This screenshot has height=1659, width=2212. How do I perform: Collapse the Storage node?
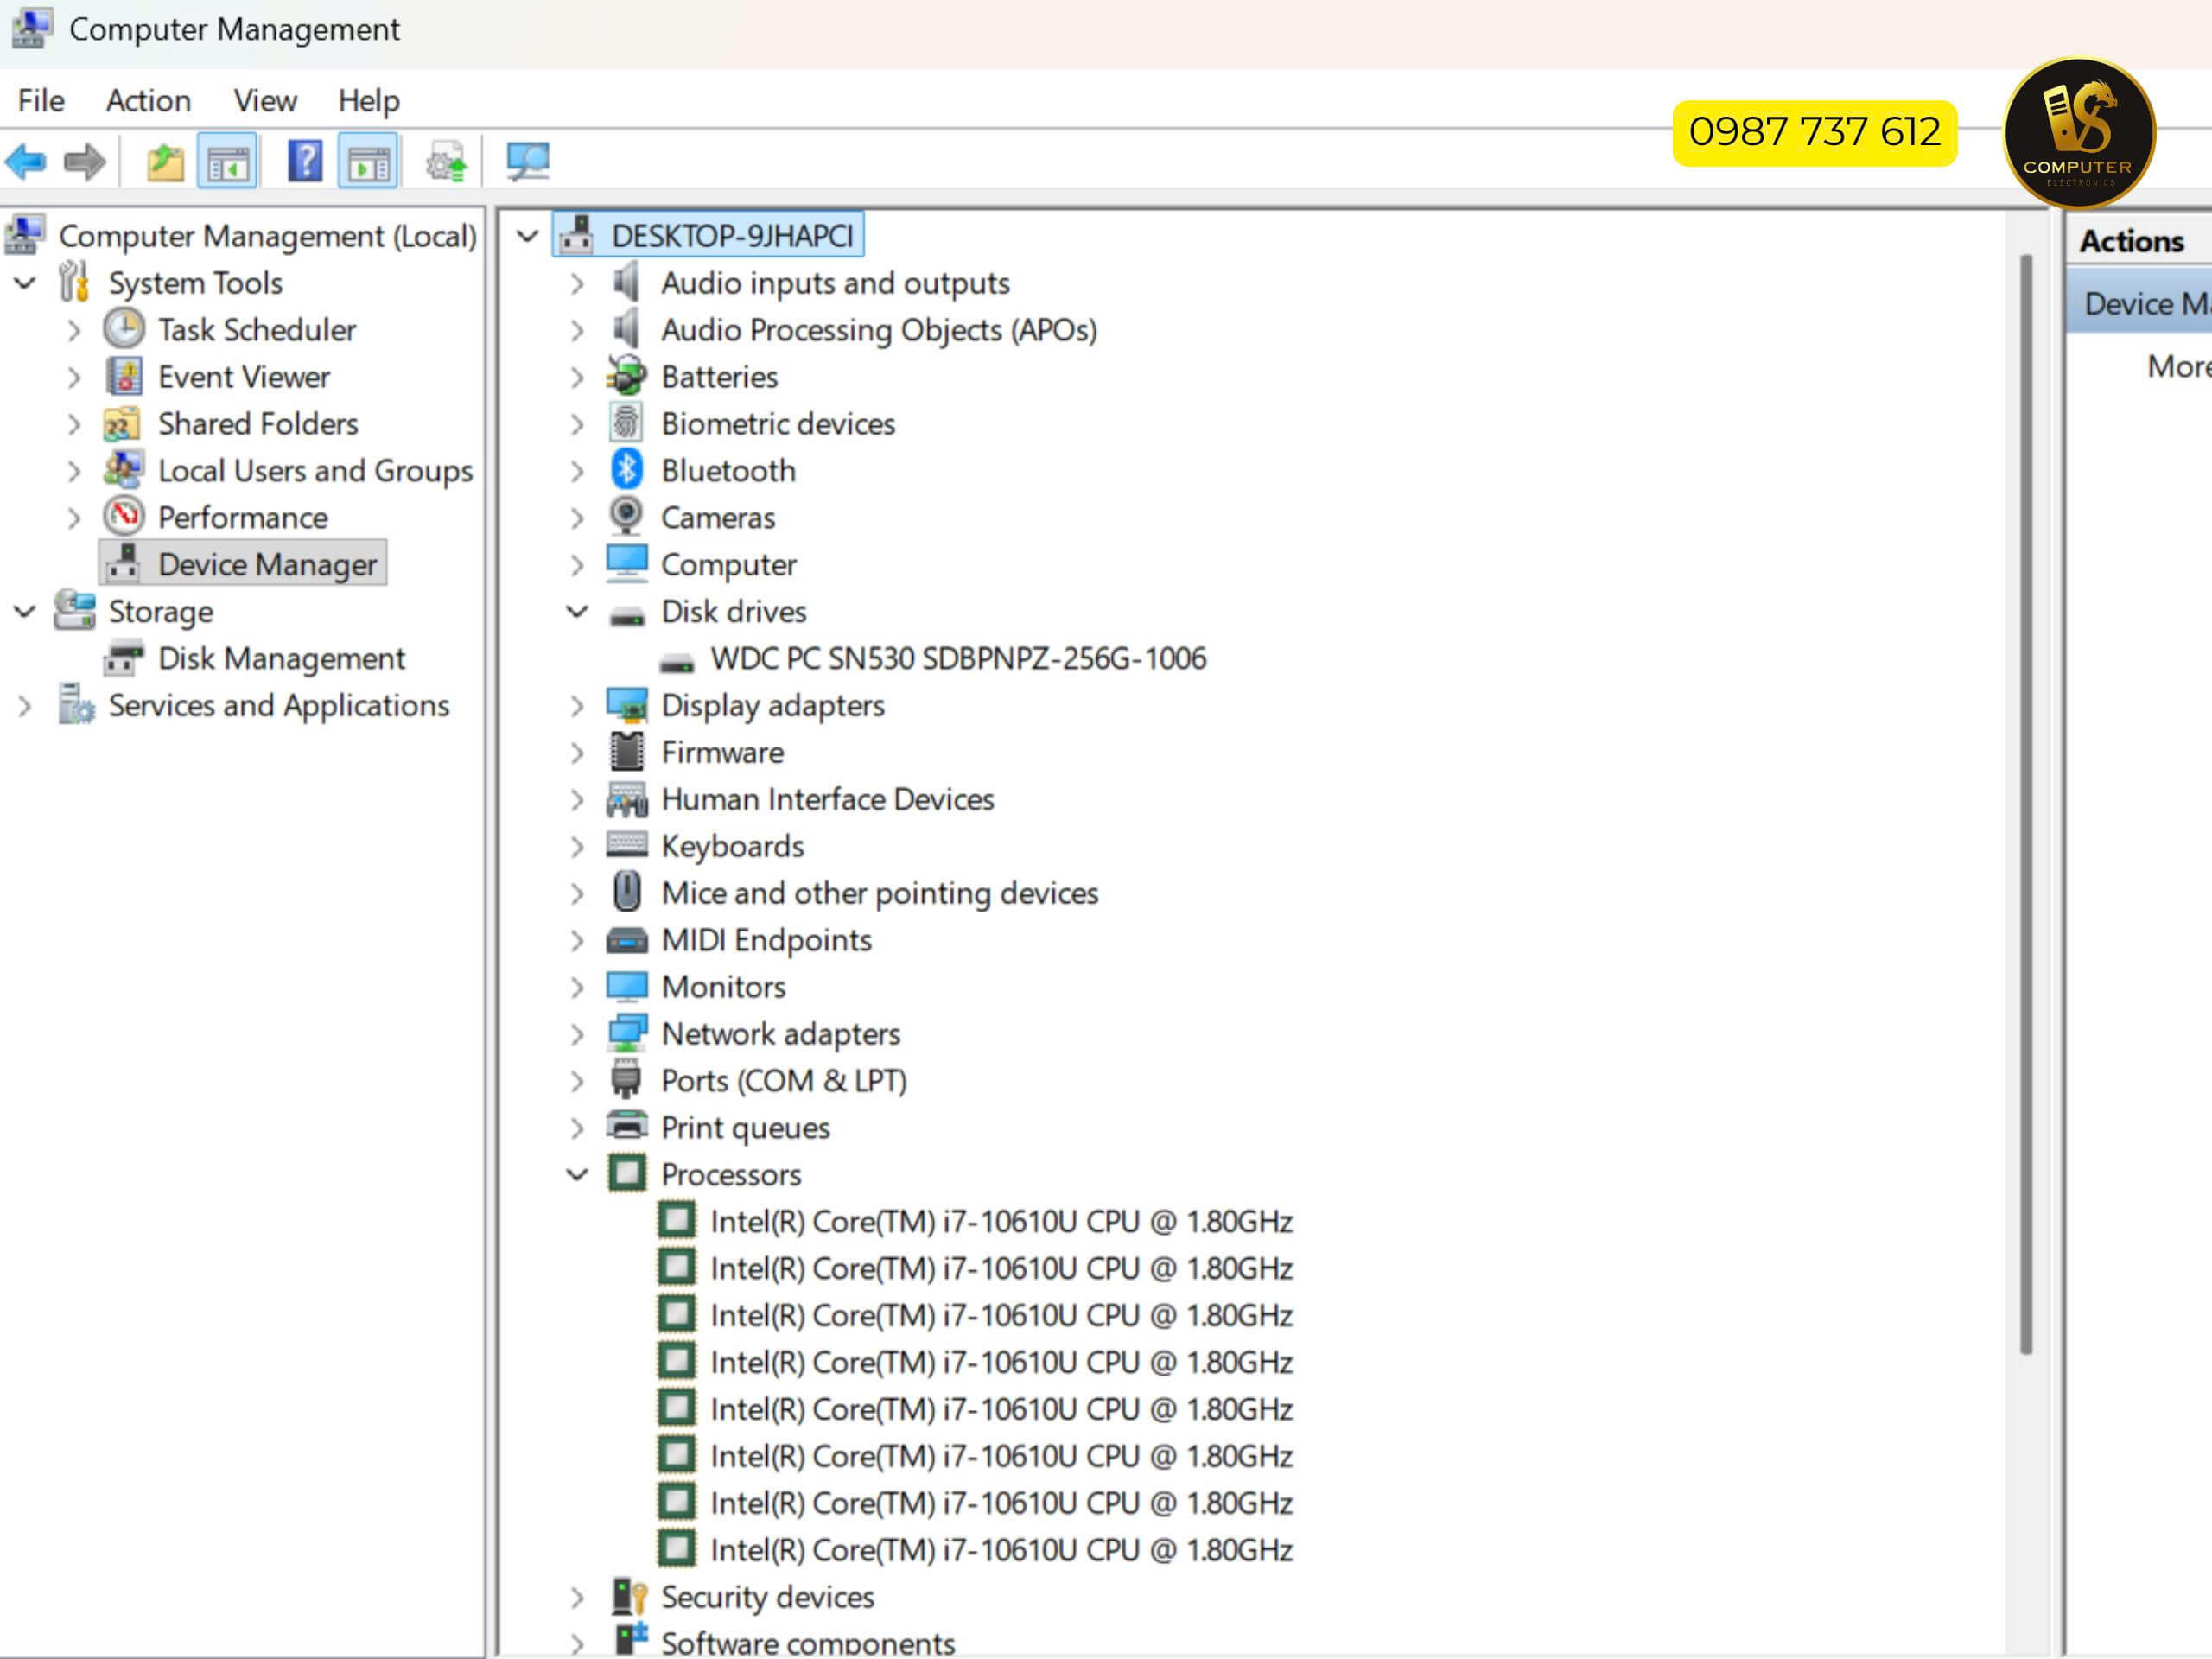[x=25, y=611]
